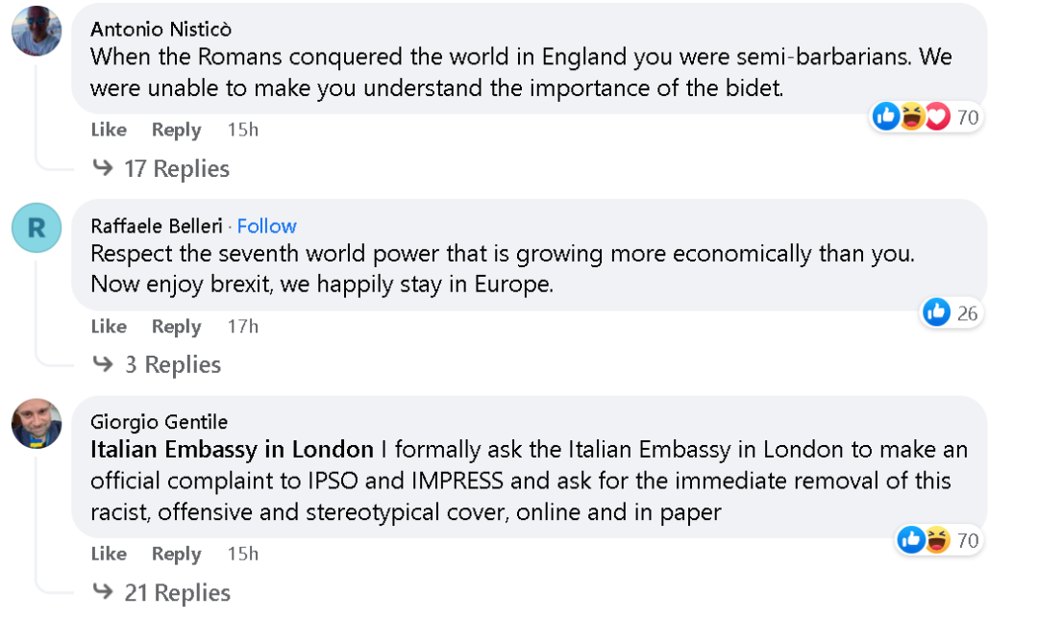This screenshot has height=620, width=1038.
Task: Open Antonio Nisticò's profile picture
Action: [37, 31]
